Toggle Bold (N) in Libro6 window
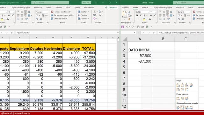204x115 pixels. 137,15
